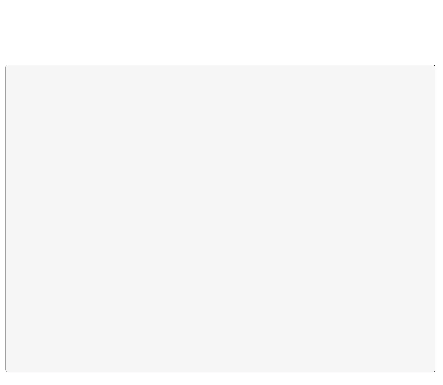Image resolution: width=443 pixels, height=385 pixels.
Task: Click inside the empty gray bordered panel
Action: tap(220, 218)
